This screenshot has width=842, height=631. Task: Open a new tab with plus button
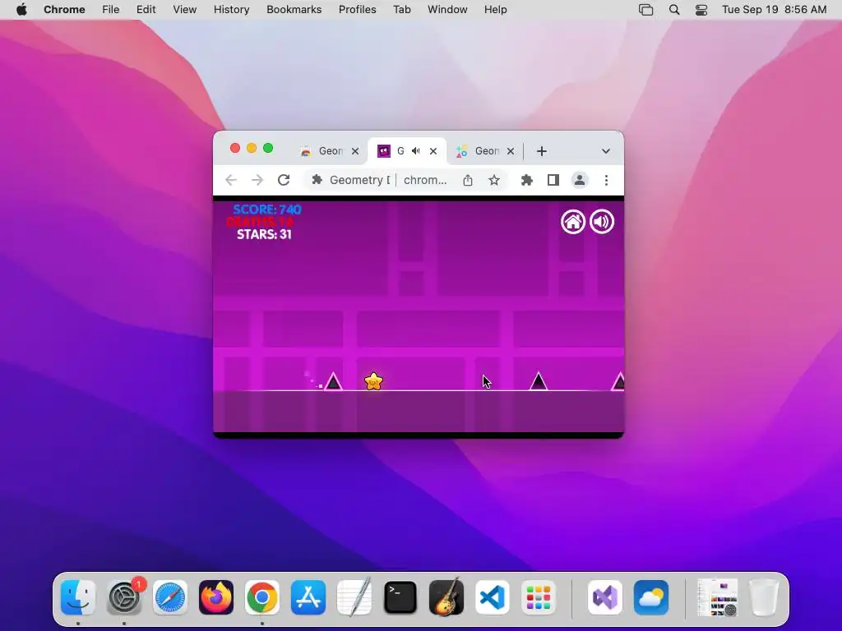(542, 151)
